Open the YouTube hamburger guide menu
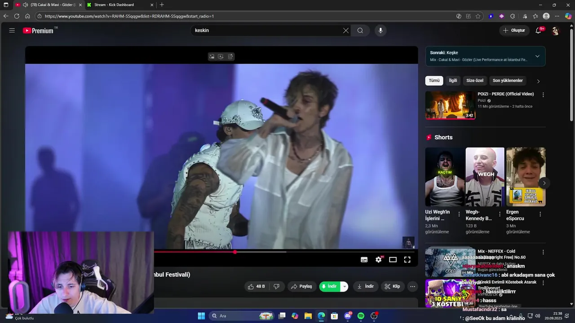Image resolution: width=575 pixels, height=323 pixels. tap(12, 31)
